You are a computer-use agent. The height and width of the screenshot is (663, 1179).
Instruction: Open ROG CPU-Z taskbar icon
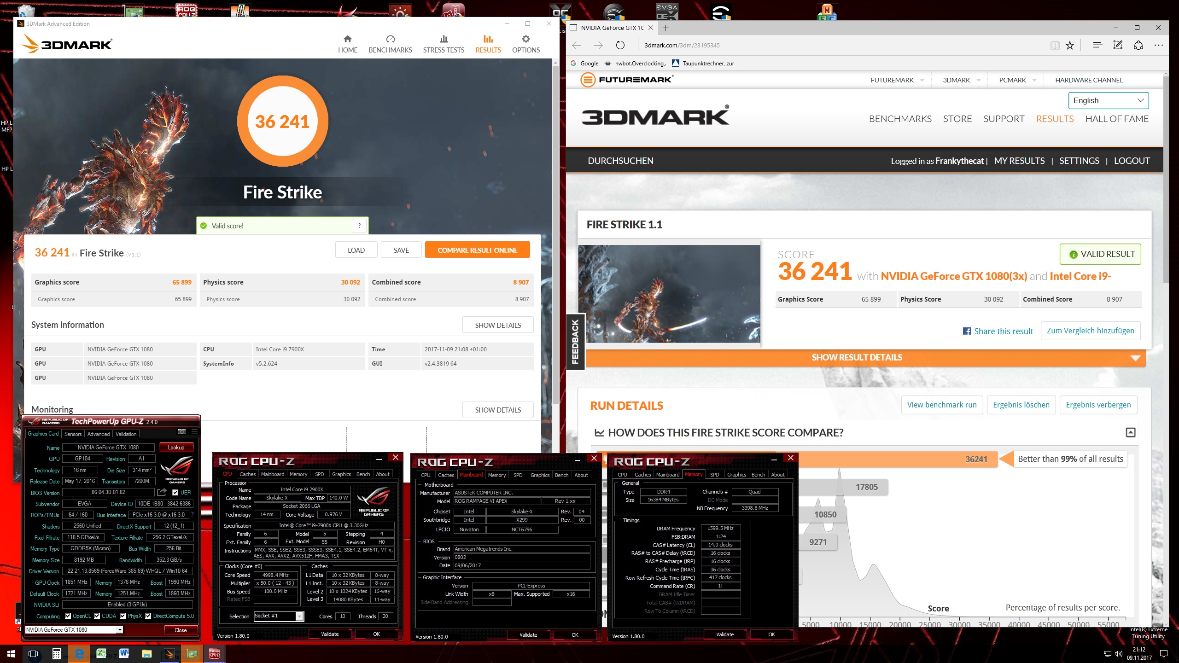(x=215, y=653)
